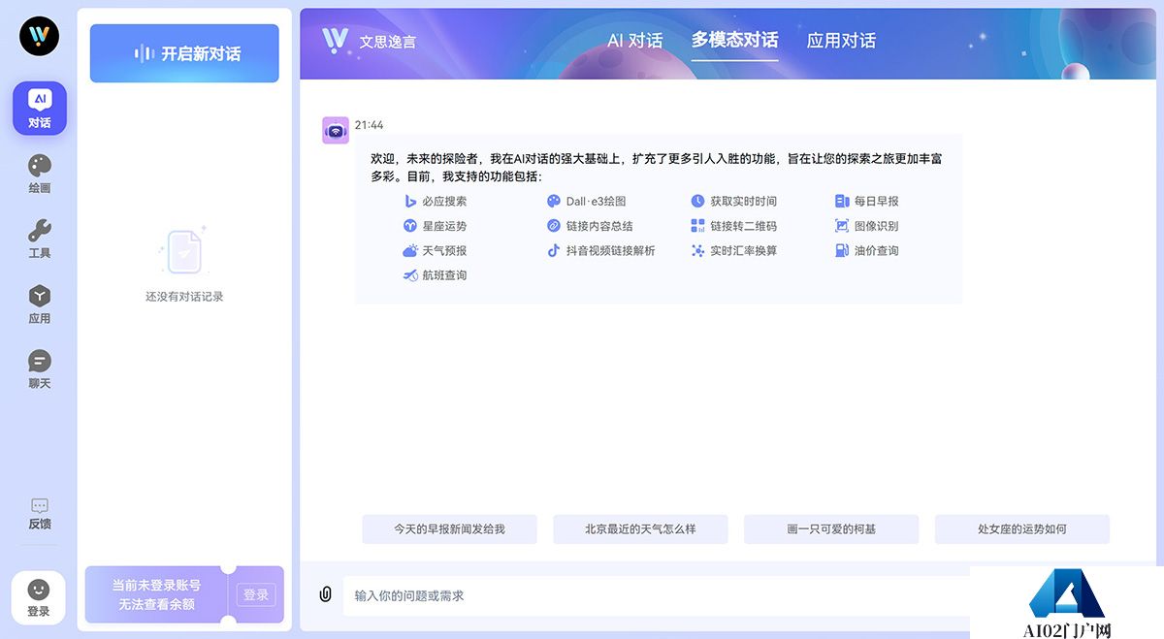Viewport: 1164px width, 639px height.
Task: Open the 对话 AI chat sidebar item
Action: click(40, 109)
